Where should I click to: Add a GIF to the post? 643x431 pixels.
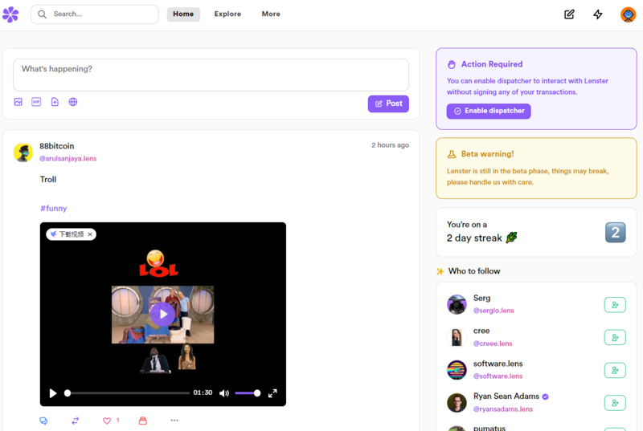coord(36,102)
